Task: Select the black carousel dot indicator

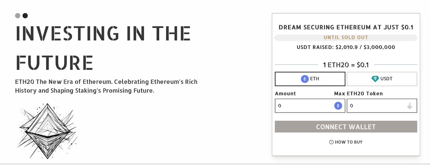Action: coord(25,16)
